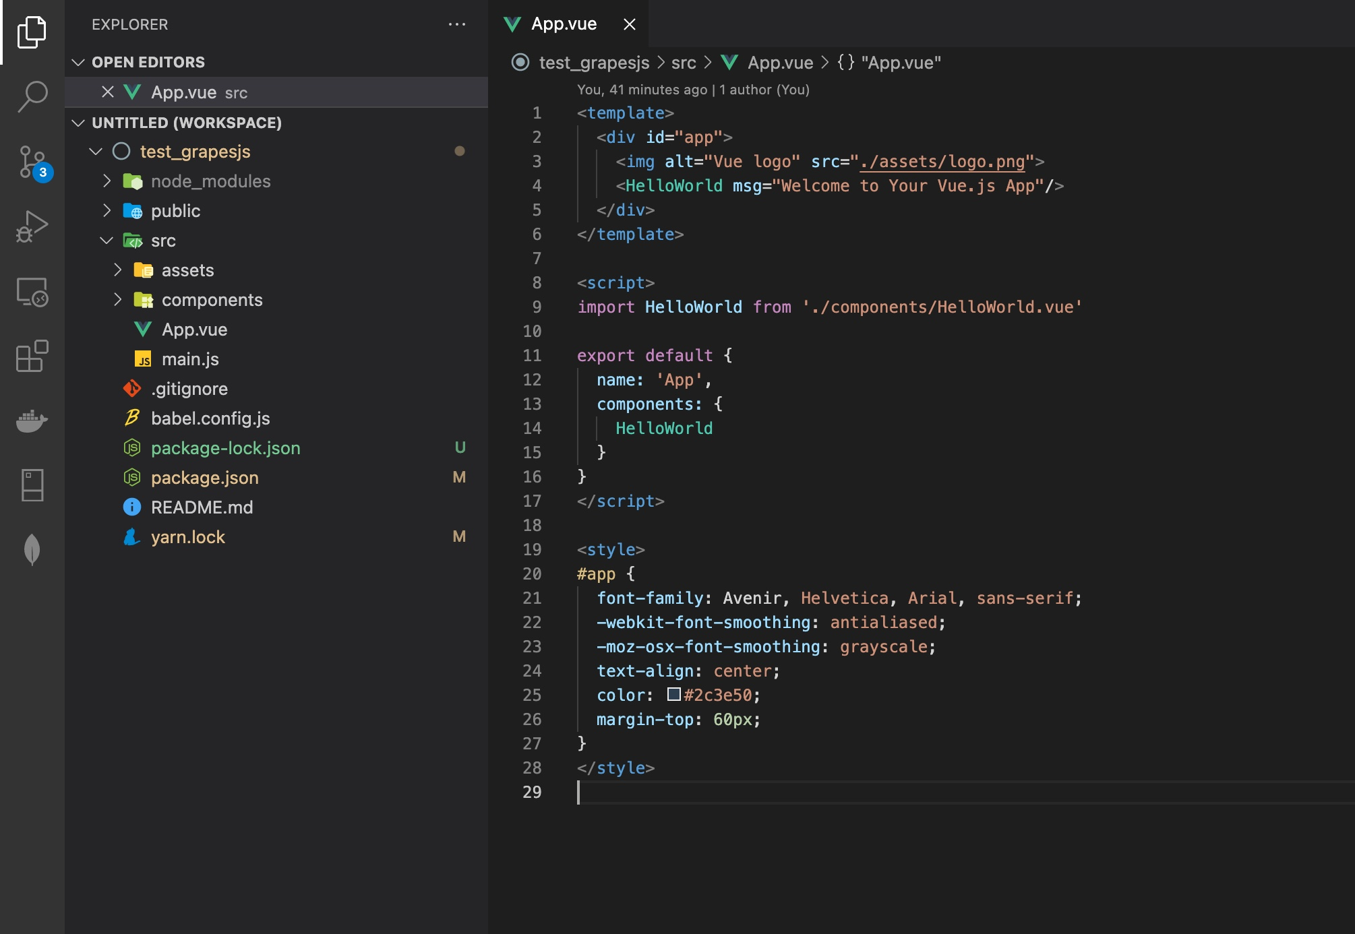This screenshot has height=934, width=1355.
Task: Click the HelloWorld import path string
Action: [x=942, y=307]
